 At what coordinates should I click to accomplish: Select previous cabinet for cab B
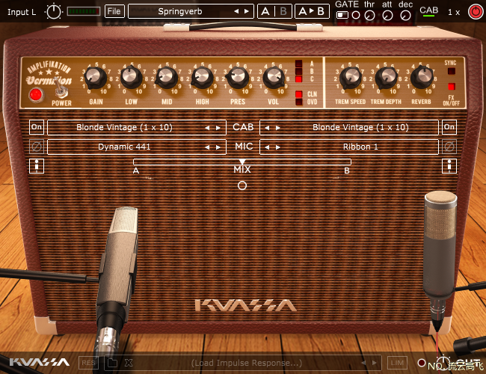[x=267, y=128]
